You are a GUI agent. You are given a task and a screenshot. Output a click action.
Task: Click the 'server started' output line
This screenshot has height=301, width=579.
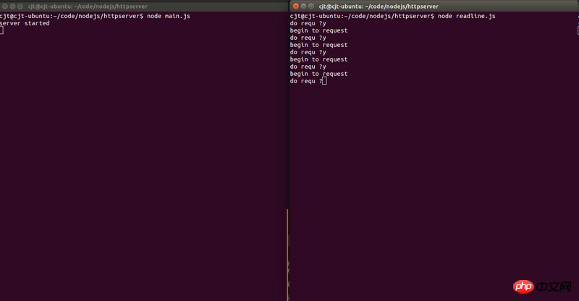[x=25, y=23]
